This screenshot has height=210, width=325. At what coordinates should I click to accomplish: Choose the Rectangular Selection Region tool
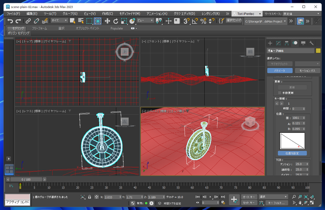(x=89, y=21)
